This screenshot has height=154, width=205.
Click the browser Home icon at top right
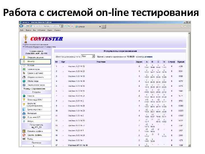tap(181, 26)
